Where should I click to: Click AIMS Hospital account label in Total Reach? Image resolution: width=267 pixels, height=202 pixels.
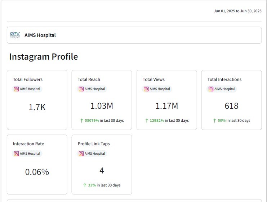[95, 89]
